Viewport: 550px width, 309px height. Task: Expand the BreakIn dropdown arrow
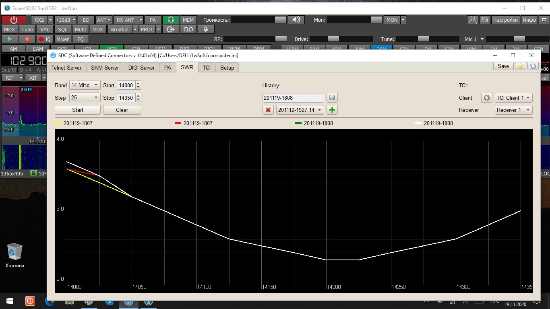click(x=135, y=29)
